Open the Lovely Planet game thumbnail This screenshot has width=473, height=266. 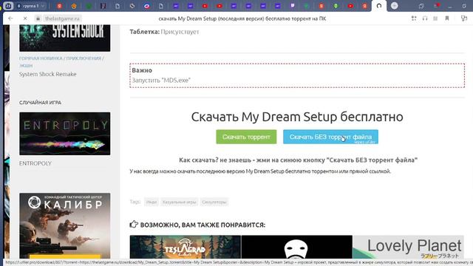408,247
